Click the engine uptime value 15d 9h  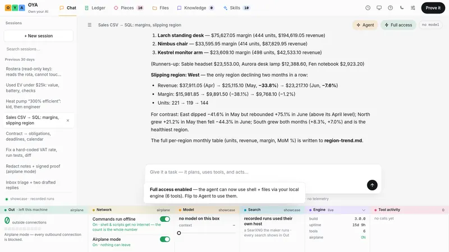[359, 225]
